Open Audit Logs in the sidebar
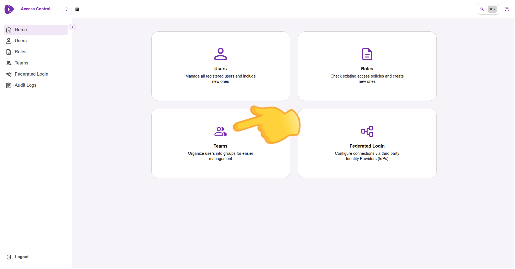 [x=25, y=85]
